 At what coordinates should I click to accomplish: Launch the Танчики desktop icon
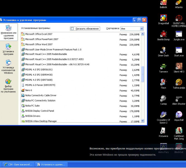pyautogui.click(x=163, y=68)
